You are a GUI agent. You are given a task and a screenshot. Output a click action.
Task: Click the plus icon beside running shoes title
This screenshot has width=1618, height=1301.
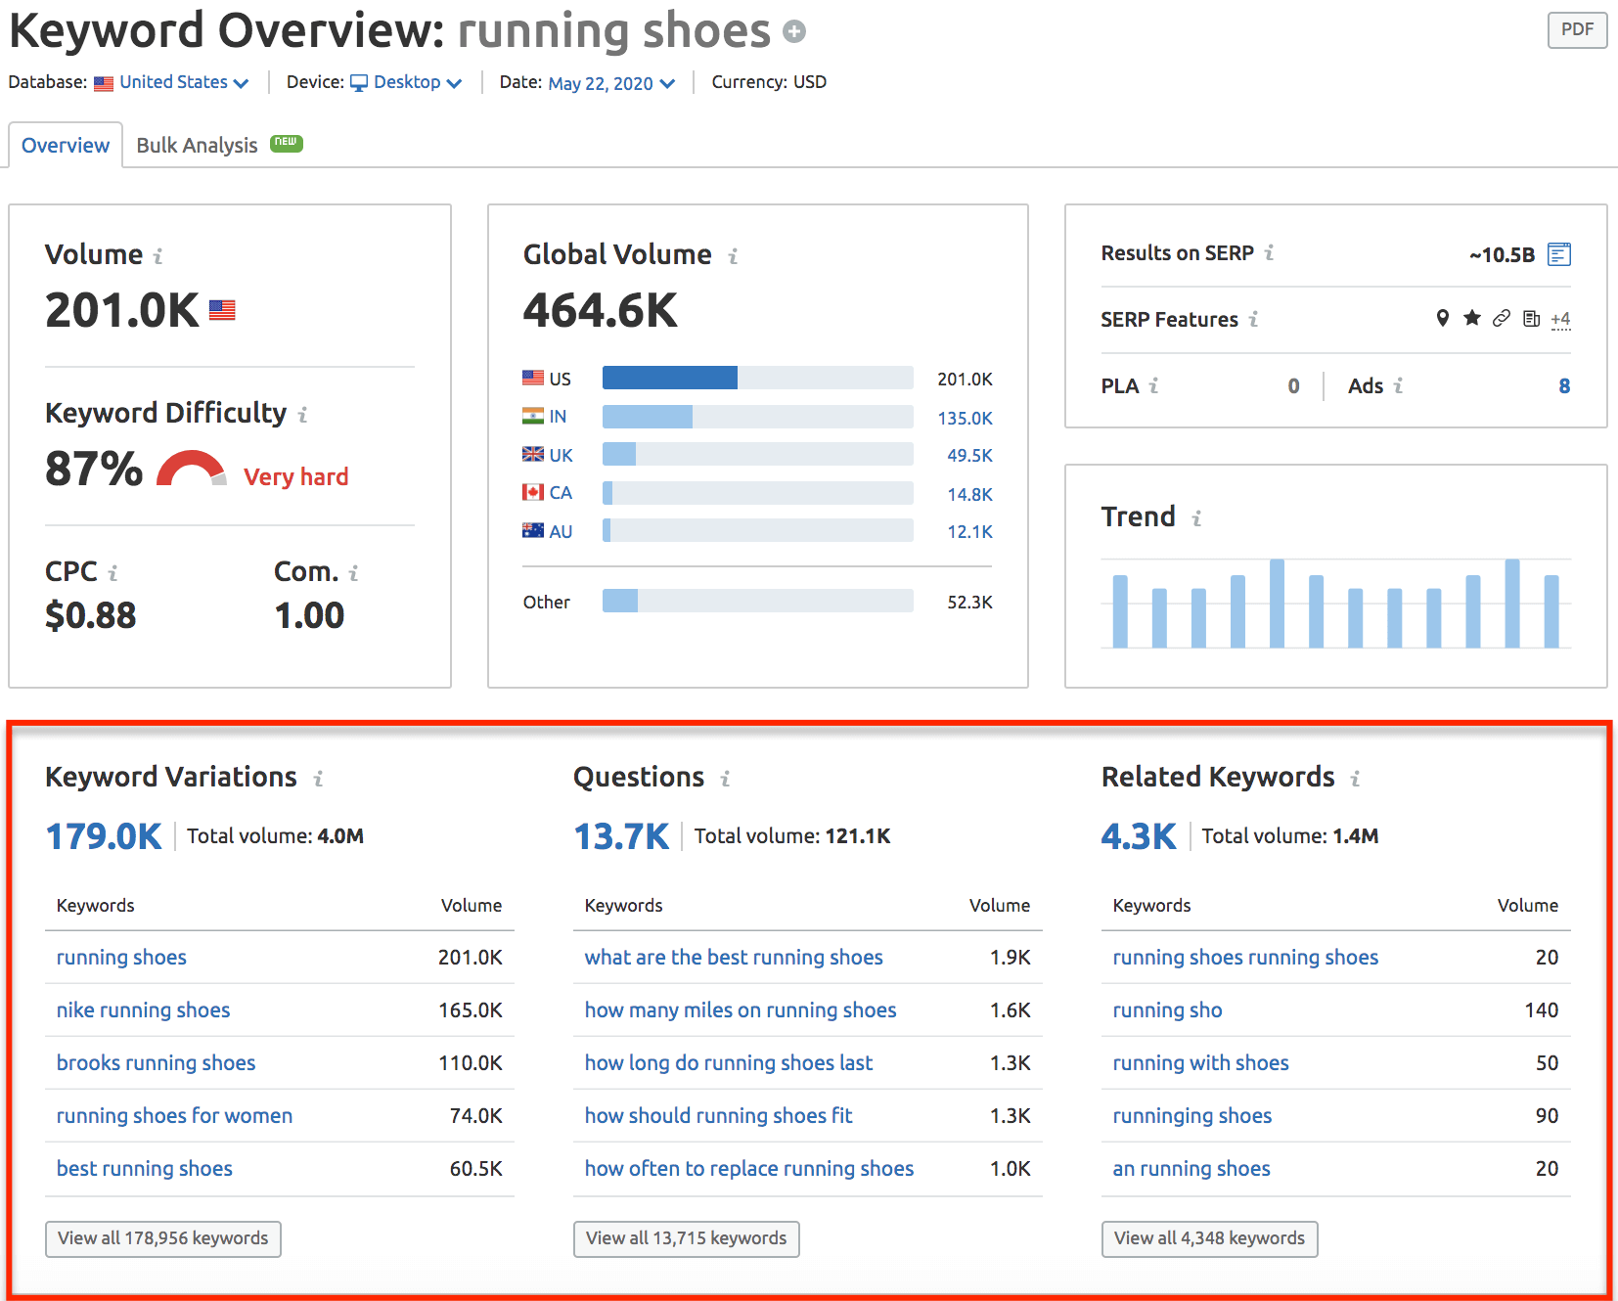[x=794, y=32]
